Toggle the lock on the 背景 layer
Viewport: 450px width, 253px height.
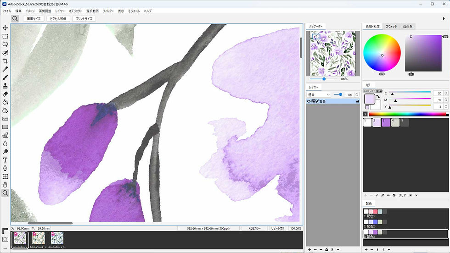(x=357, y=101)
